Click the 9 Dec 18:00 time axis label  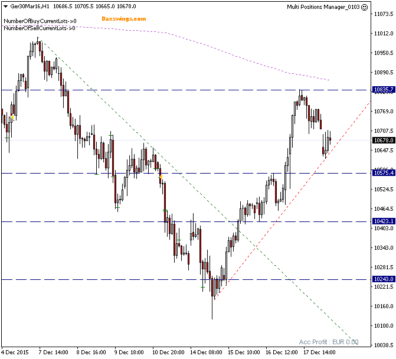tap(129, 352)
